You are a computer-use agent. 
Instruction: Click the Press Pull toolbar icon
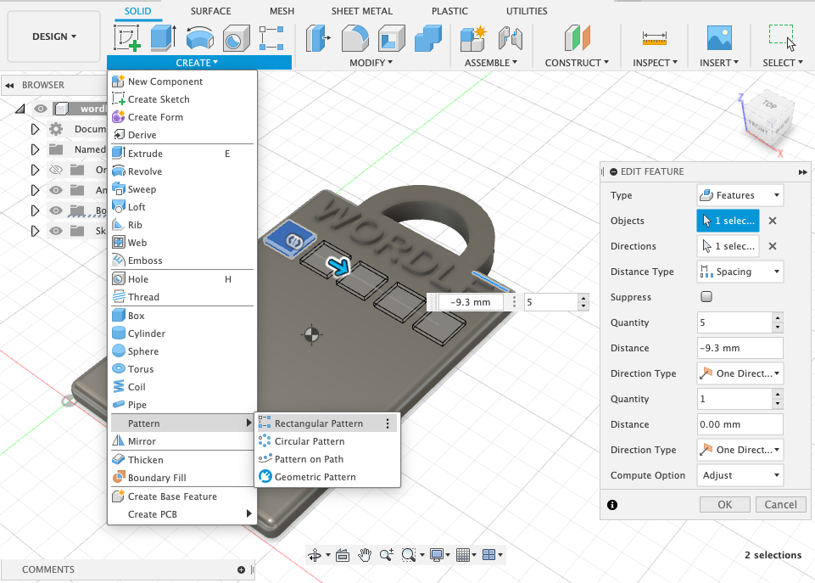[318, 38]
